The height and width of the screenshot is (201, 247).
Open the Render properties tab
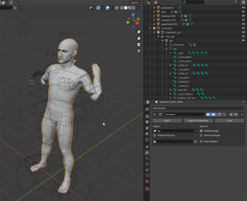click(x=147, y=116)
